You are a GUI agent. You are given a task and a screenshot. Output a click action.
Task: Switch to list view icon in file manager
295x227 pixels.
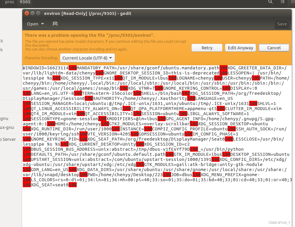point(283,2)
